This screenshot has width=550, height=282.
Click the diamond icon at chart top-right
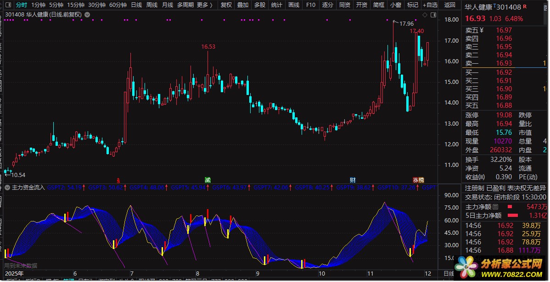tap(425, 15)
